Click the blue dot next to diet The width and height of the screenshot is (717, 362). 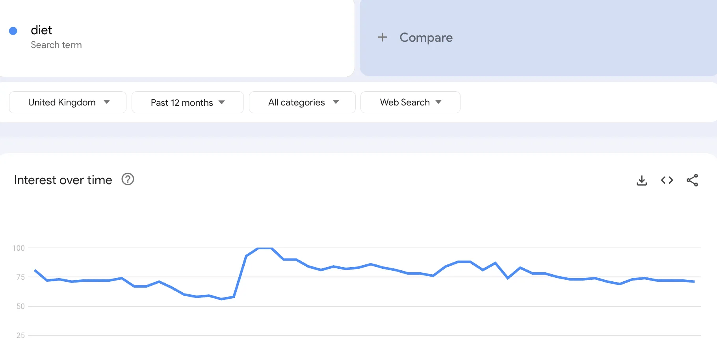point(13,31)
